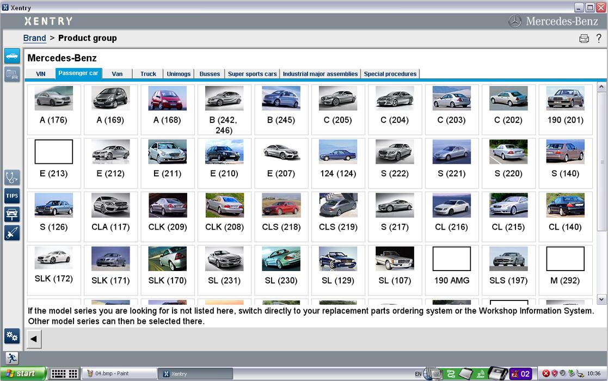Select the C (205) model thumbnail
The image size is (608, 381).
pos(337,110)
